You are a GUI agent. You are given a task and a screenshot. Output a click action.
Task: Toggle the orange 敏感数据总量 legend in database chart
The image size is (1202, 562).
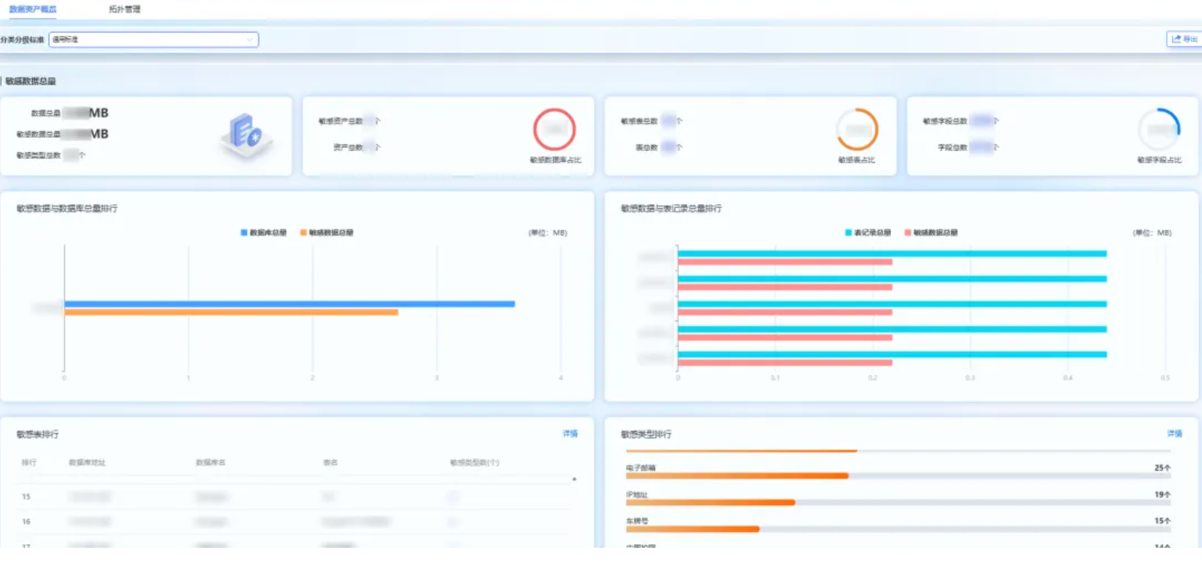[326, 232]
